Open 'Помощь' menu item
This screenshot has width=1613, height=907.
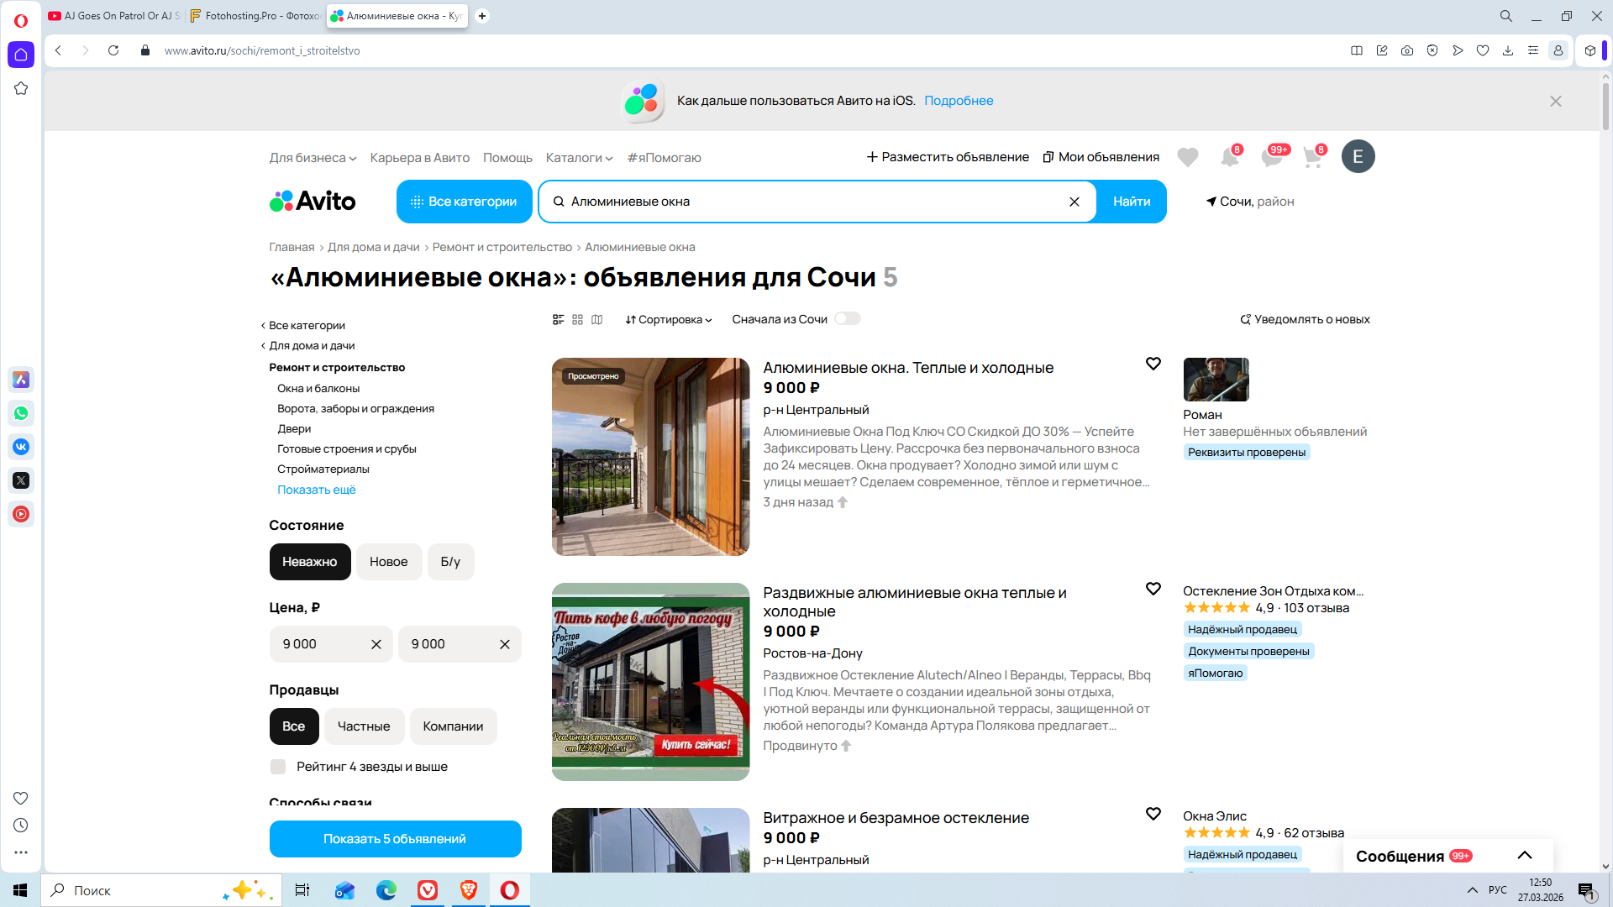(507, 158)
